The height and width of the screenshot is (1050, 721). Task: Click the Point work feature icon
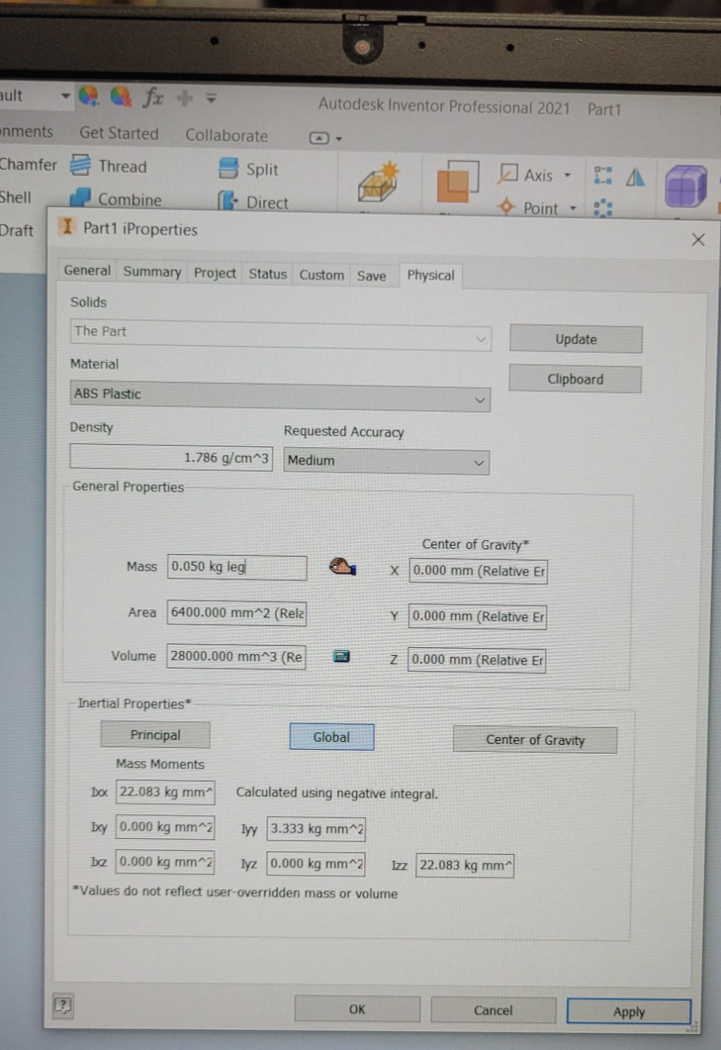[507, 208]
